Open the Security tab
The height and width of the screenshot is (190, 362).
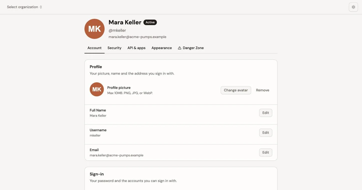(x=114, y=48)
